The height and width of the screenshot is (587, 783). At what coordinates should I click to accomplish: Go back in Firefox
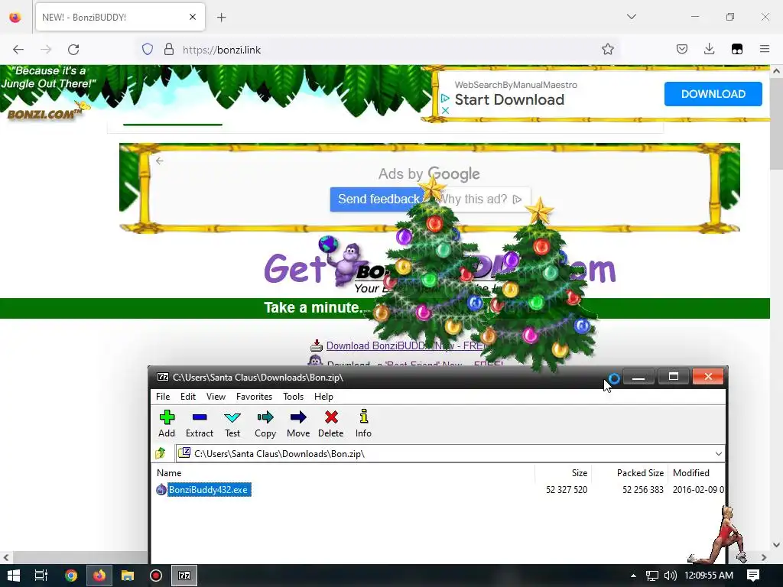pyautogui.click(x=18, y=50)
